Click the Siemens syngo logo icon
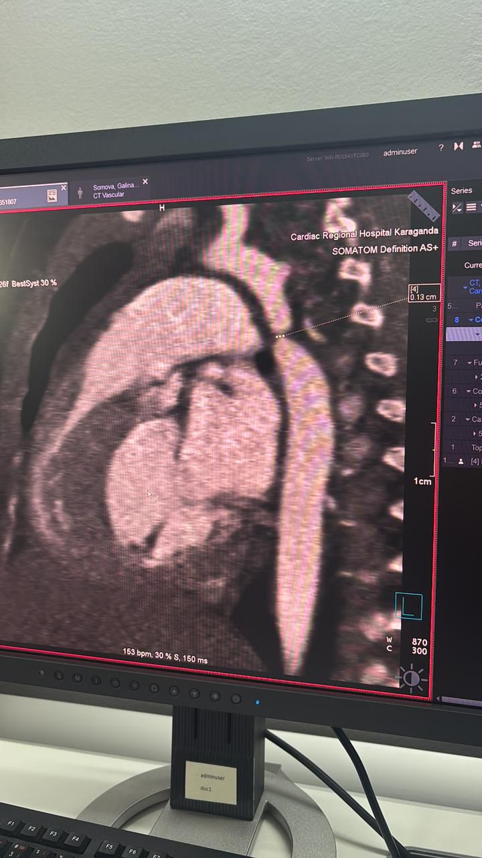Screen dimensions: 482x858 [x=459, y=146]
